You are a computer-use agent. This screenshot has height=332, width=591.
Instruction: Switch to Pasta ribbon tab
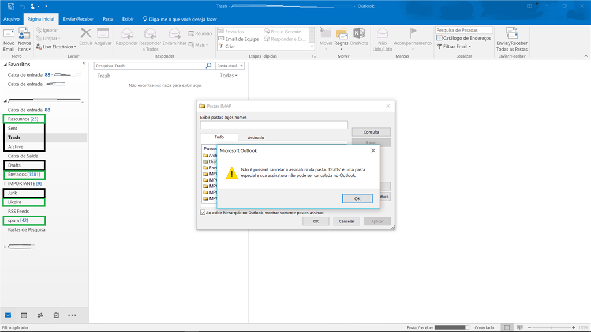(x=108, y=19)
